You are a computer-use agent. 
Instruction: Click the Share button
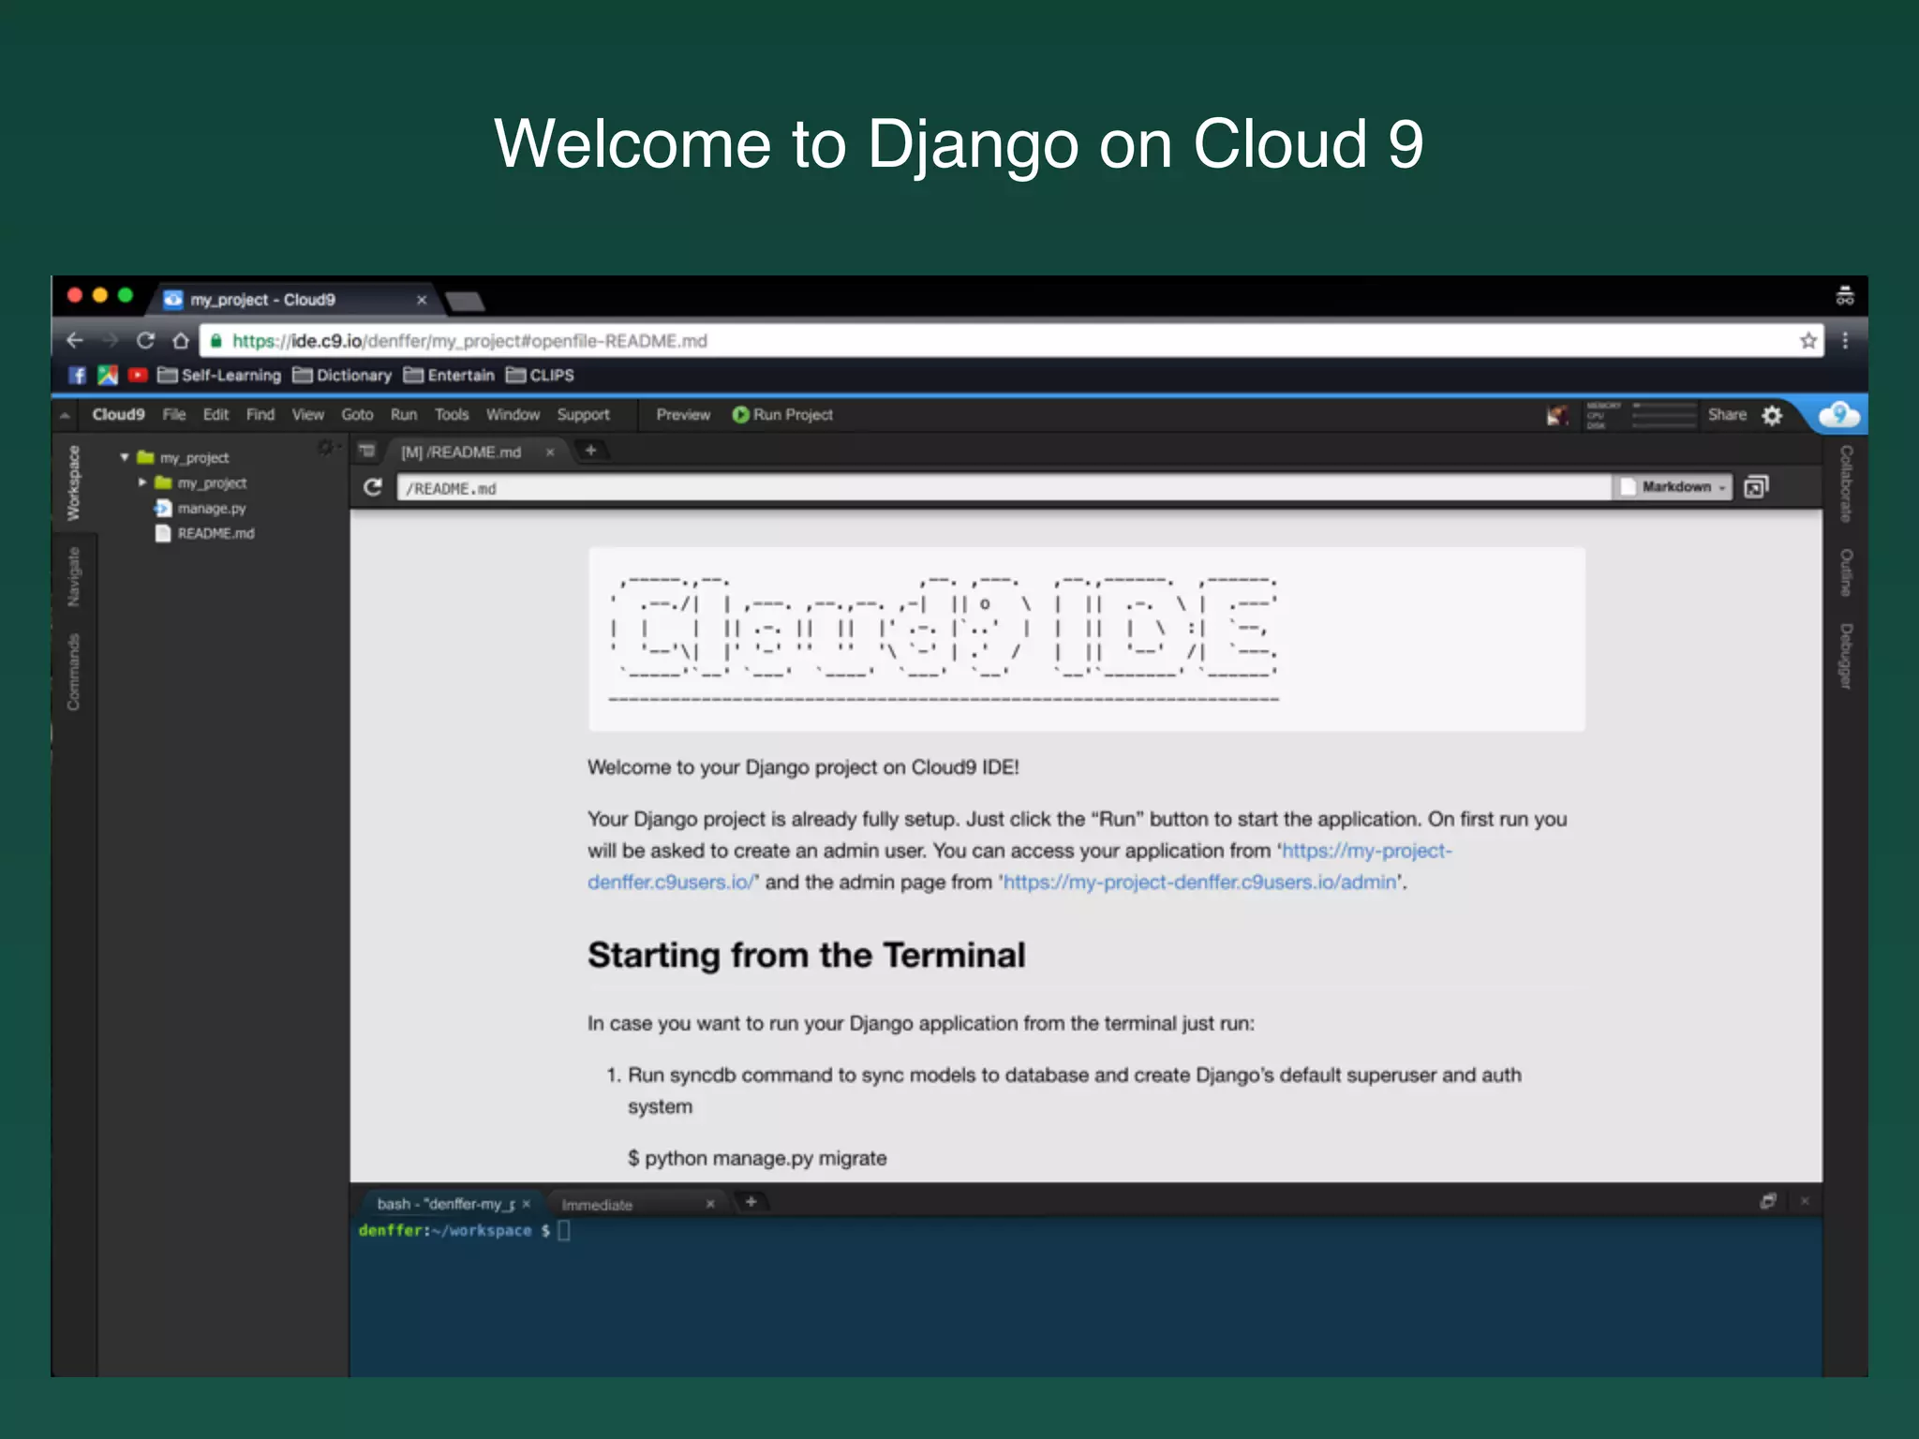1726,414
